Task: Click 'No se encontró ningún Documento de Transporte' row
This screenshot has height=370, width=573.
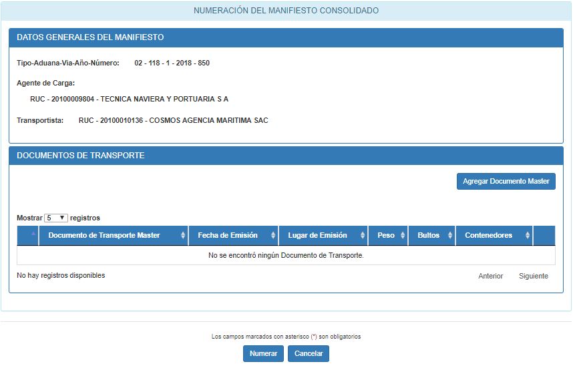Action: click(x=286, y=255)
